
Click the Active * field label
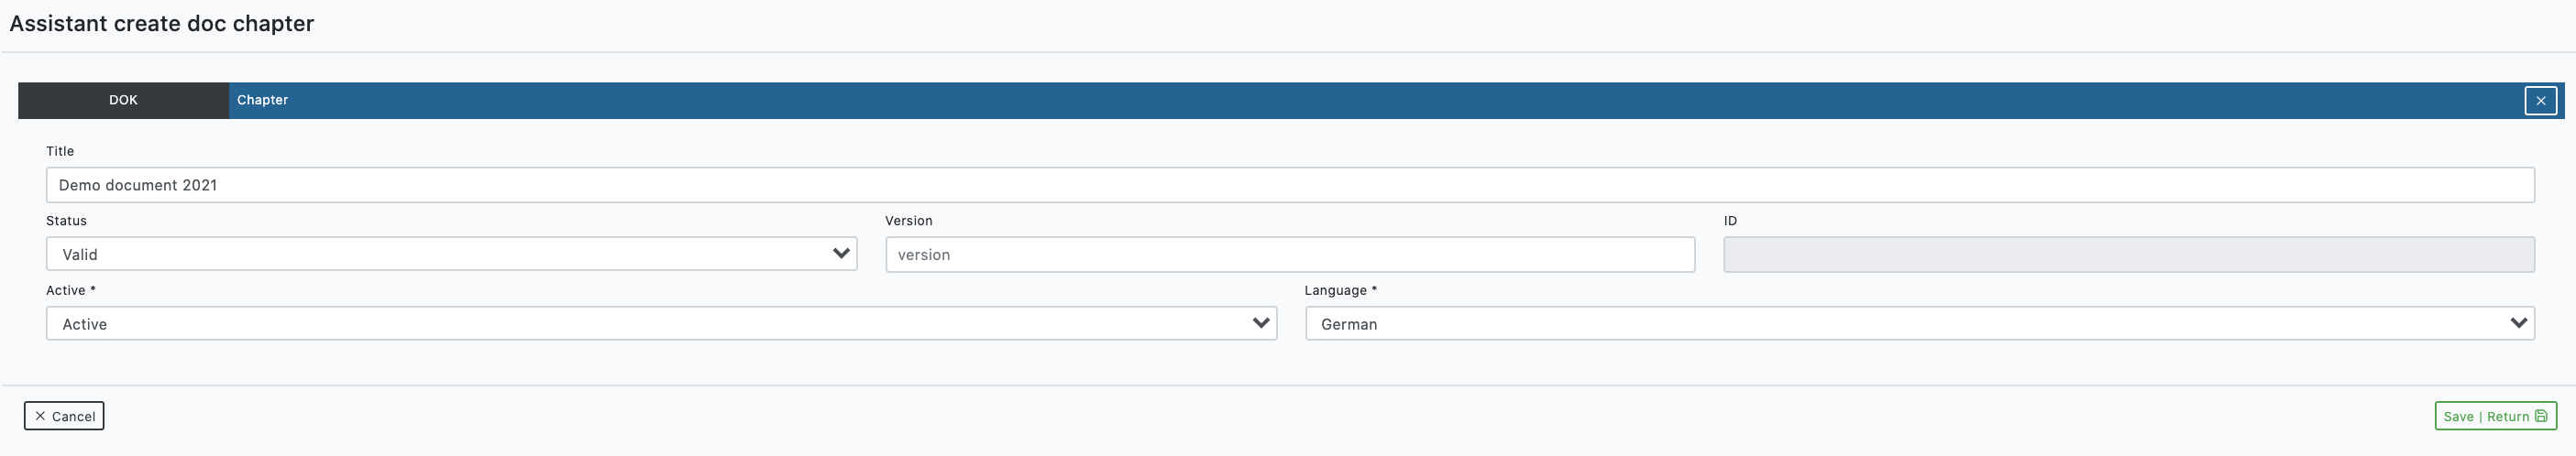pyautogui.click(x=71, y=290)
